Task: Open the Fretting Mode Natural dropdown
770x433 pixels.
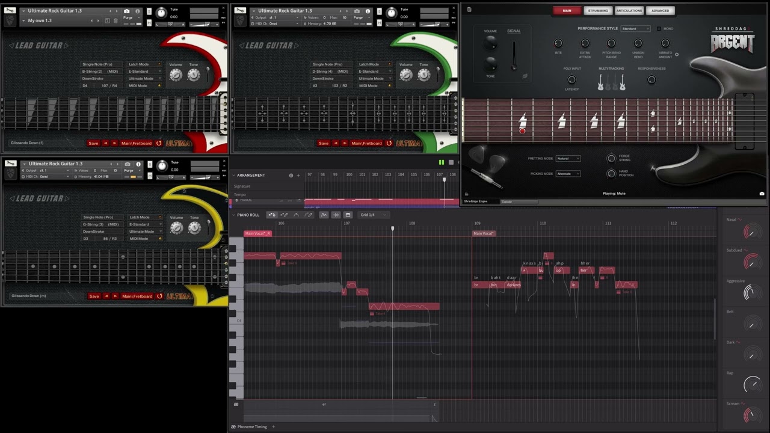Action: click(568, 158)
